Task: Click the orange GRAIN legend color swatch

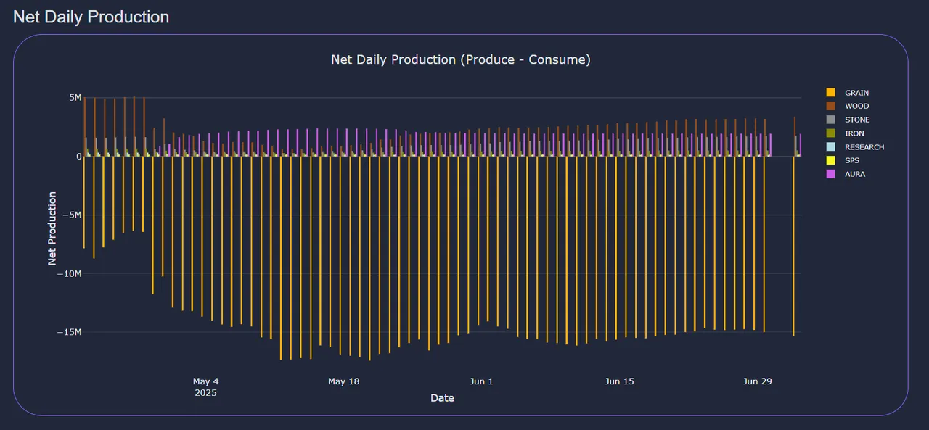Action: (x=830, y=93)
